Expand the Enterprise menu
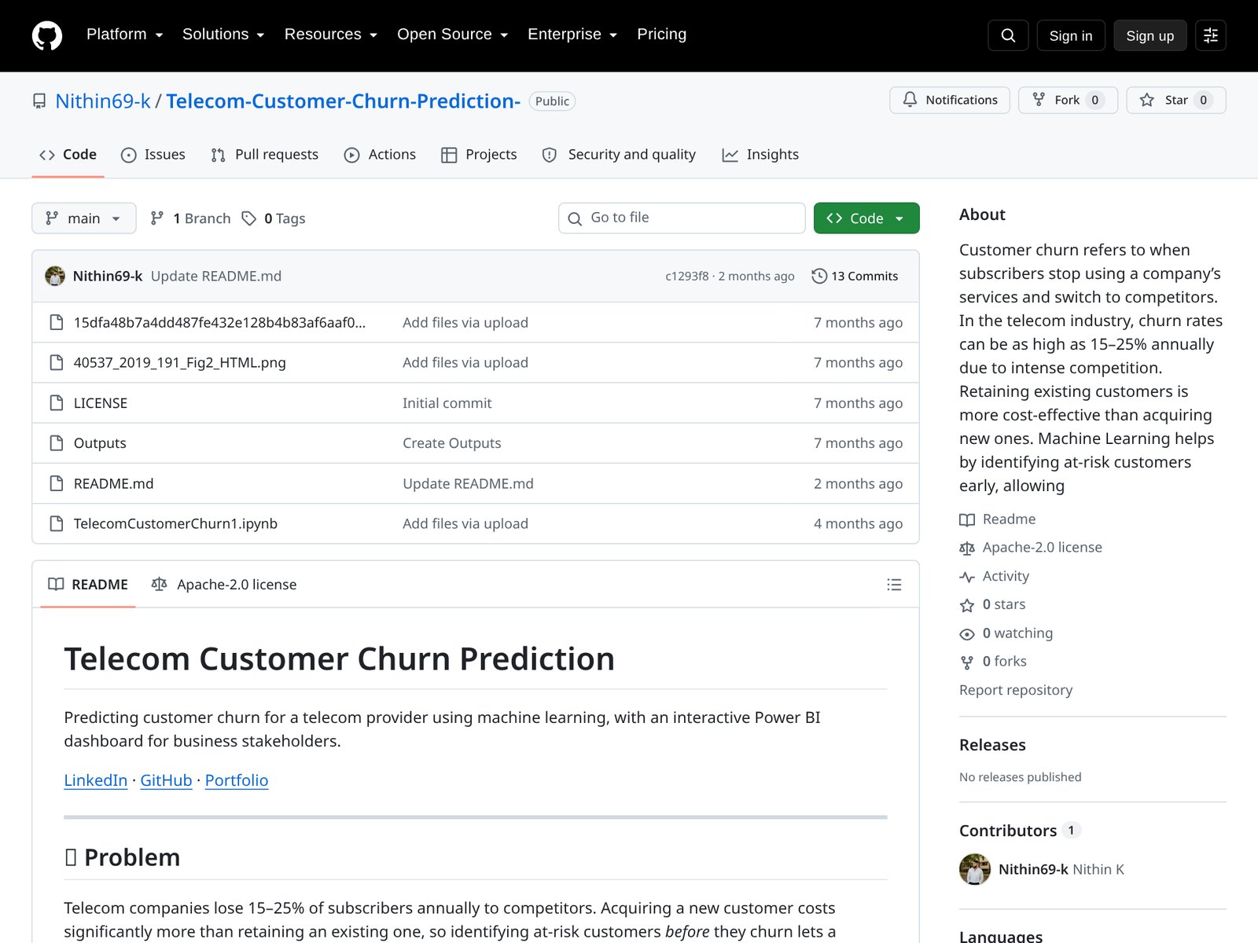 (572, 35)
